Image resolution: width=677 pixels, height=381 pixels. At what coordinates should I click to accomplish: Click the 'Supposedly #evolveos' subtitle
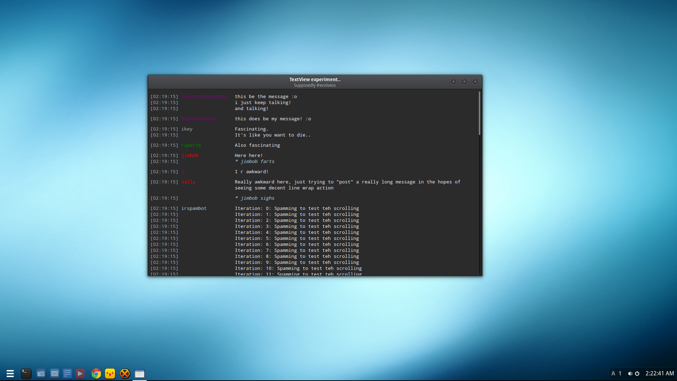pos(315,85)
